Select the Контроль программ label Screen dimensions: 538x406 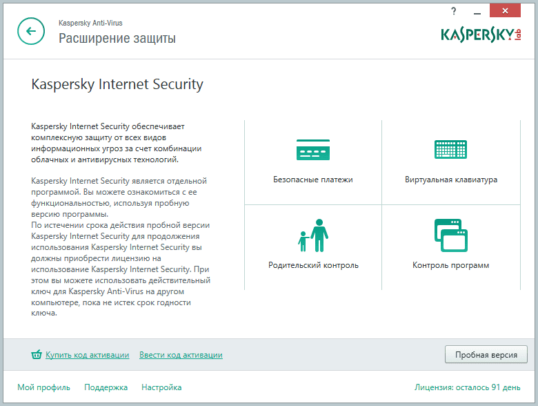(x=450, y=265)
